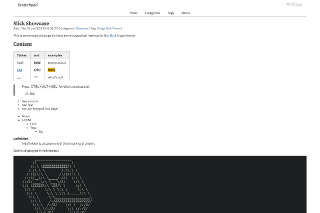The height and width of the screenshot is (213, 320).
Task: Open the About navigation page
Action: [x=185, y=13]
